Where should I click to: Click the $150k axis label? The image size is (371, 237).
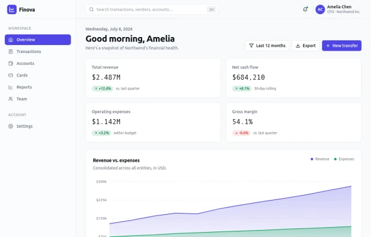tap(101, 218)
